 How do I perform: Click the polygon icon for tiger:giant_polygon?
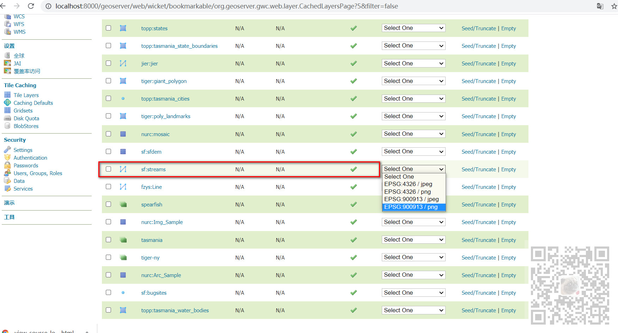[x=123, y=81]
